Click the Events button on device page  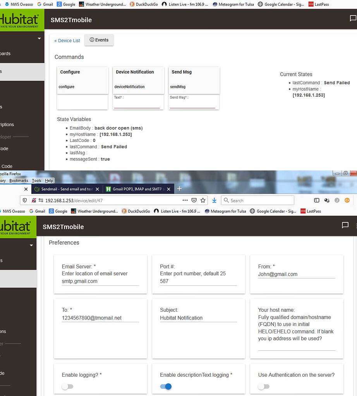99,40
